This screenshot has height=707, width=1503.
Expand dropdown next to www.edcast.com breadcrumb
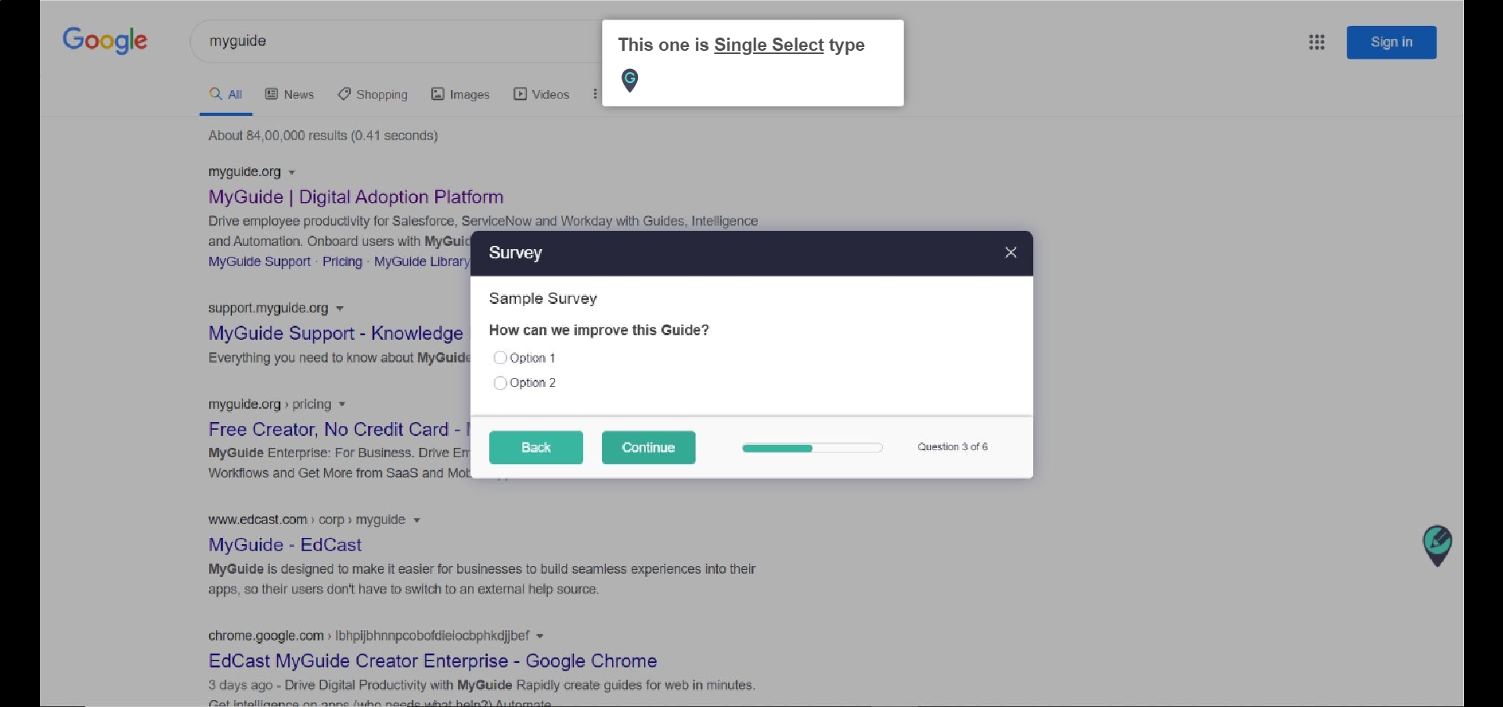416,520
